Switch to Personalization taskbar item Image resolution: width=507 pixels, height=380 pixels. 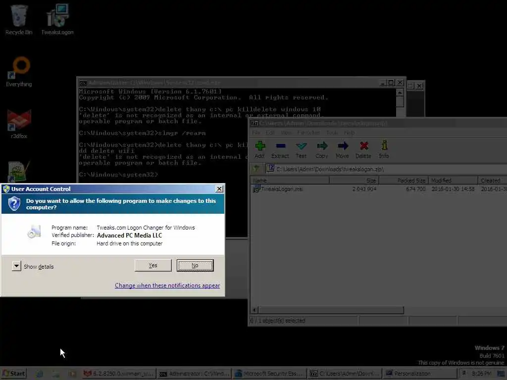(420, 374)
